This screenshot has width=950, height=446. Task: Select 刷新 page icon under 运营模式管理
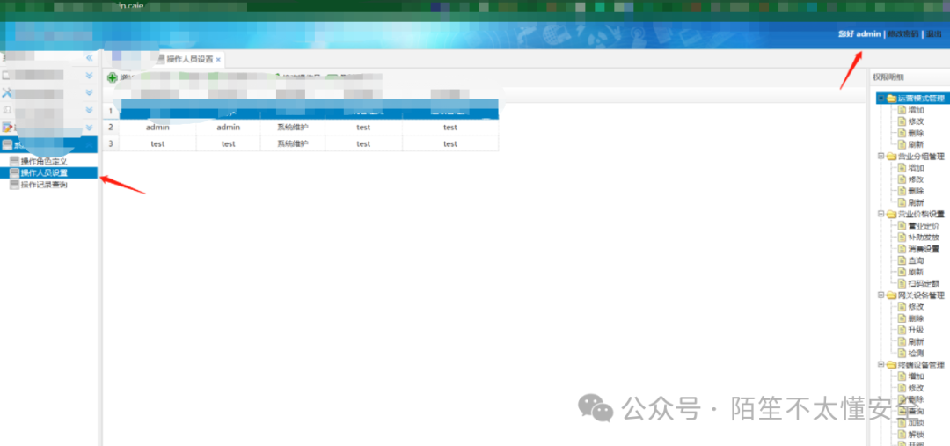click(x=902, y=144)
